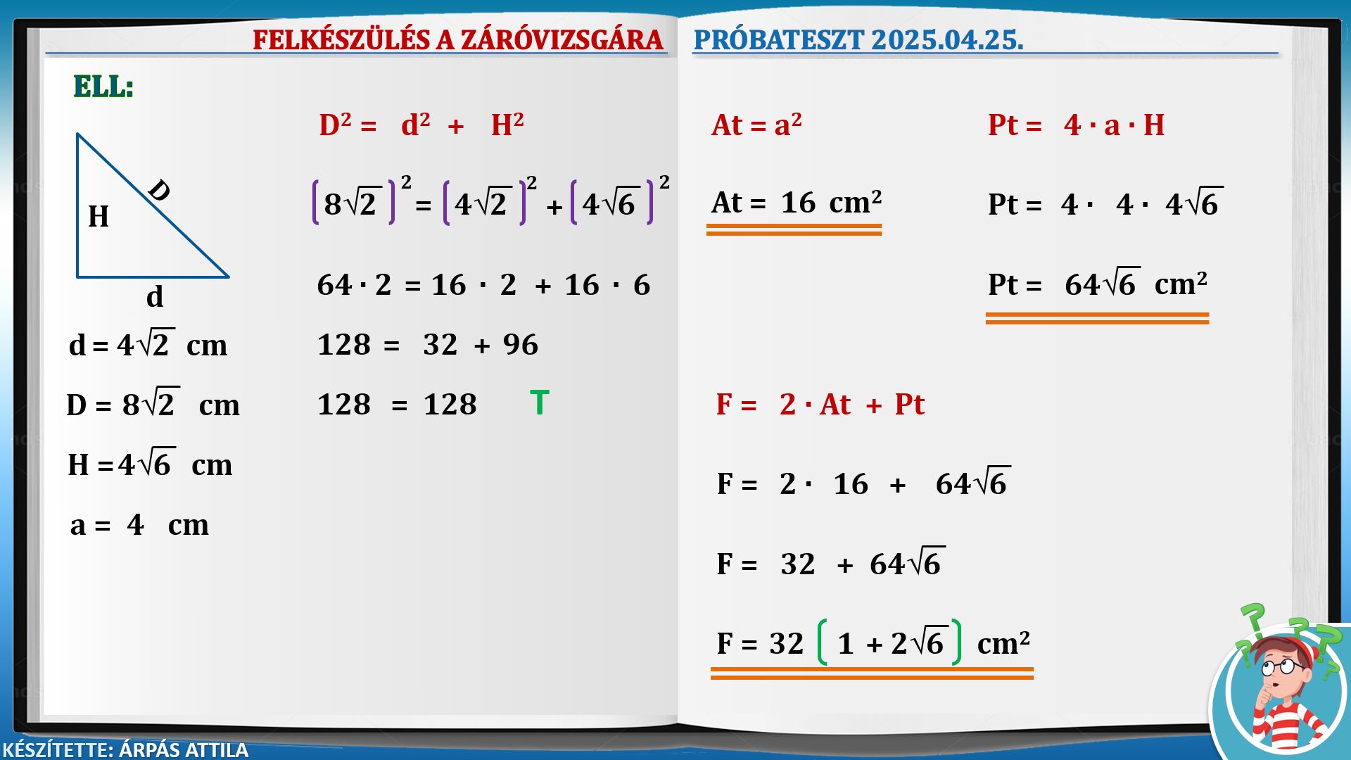Click the green T truth mark
Screen dimensions: 1351x760
pyautogui.click(x=539, y=403)
